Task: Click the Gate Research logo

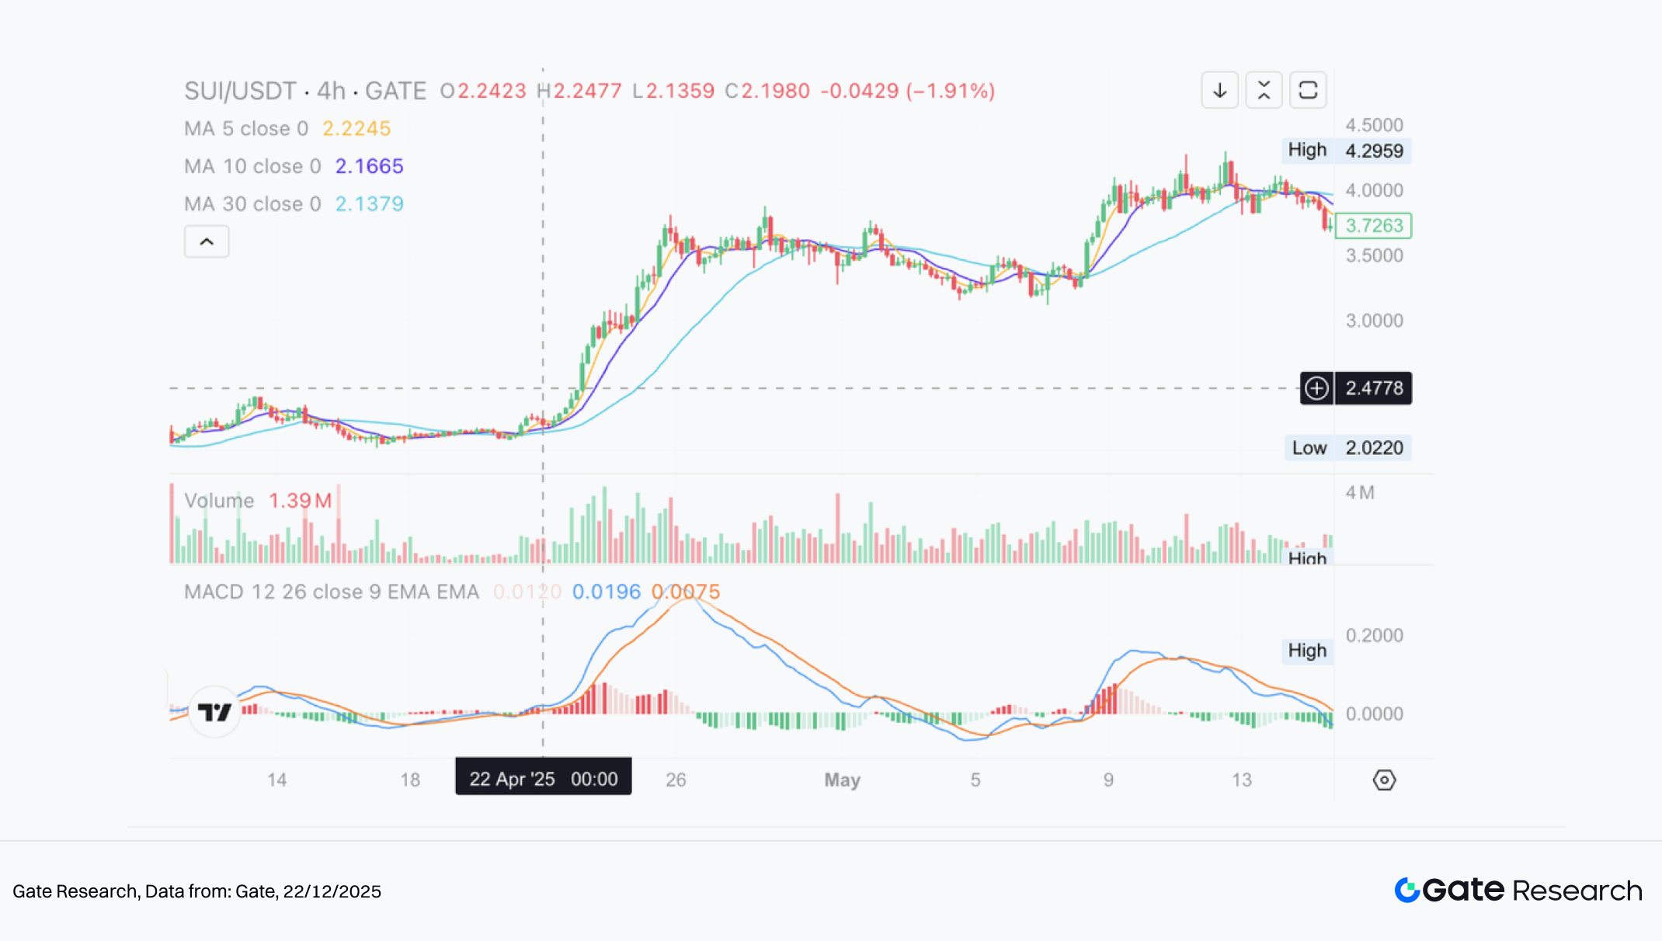Action: point(1518,891)
